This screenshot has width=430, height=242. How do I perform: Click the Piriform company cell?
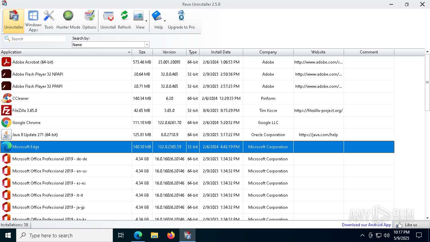coord(268,98)
